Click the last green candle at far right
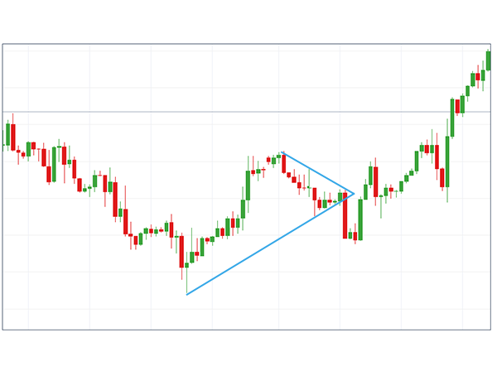Screen dimensions: 497x376 pos(488,60)
